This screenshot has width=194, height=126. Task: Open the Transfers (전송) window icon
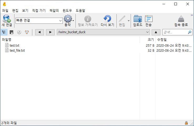pyautogui.click(x=149, y=19)
